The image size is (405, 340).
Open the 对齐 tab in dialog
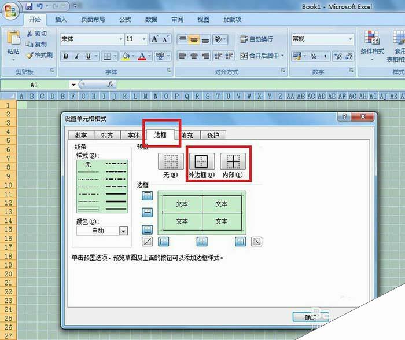[x=107, y=135]
